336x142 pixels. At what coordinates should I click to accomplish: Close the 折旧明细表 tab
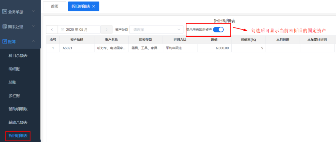(94, 7)
